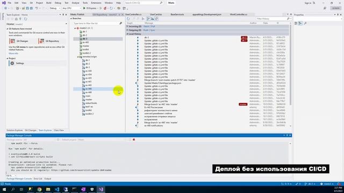
Task: Click Merge branch 'ex-442' into 'master' commit
Action: point(161,105)
